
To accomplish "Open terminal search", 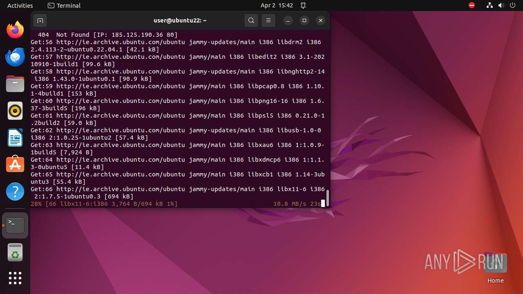I will (x=251, y=20).
